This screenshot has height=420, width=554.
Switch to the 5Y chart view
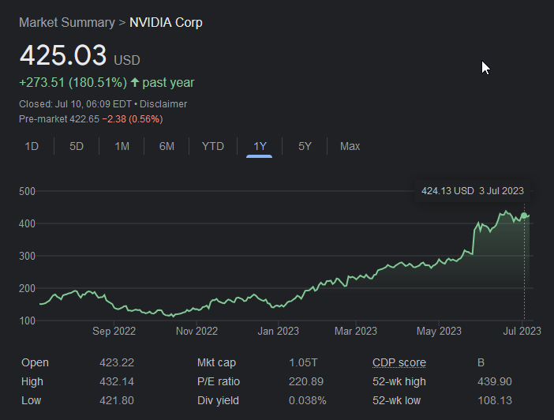[305, 146]
